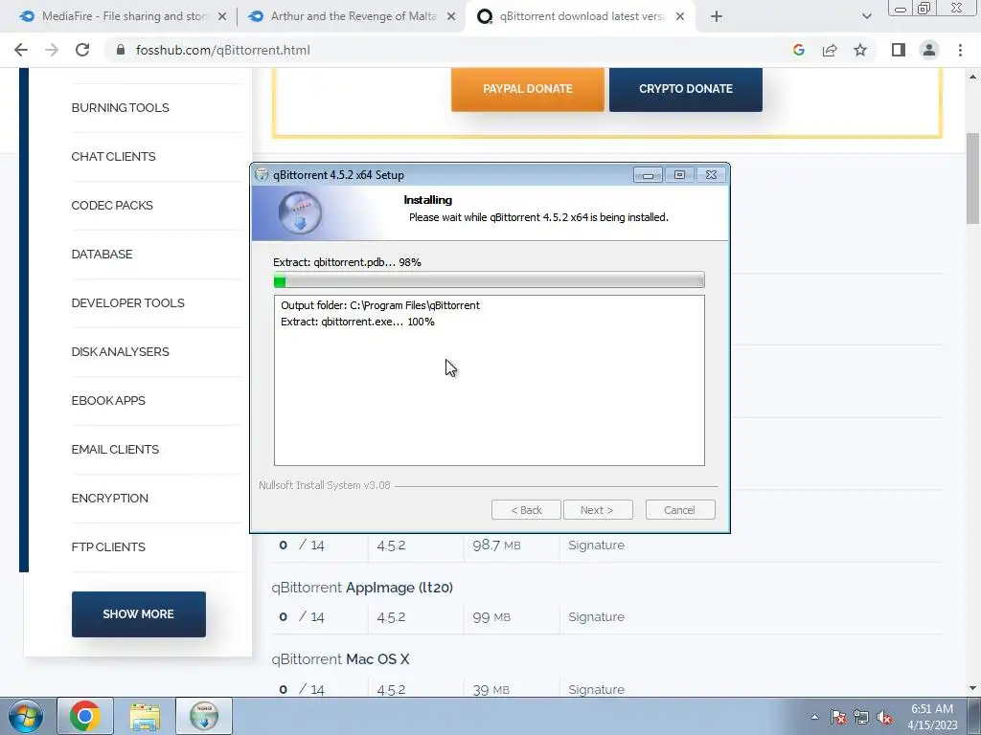Open ENCRYPTION category

pos(109,498)
